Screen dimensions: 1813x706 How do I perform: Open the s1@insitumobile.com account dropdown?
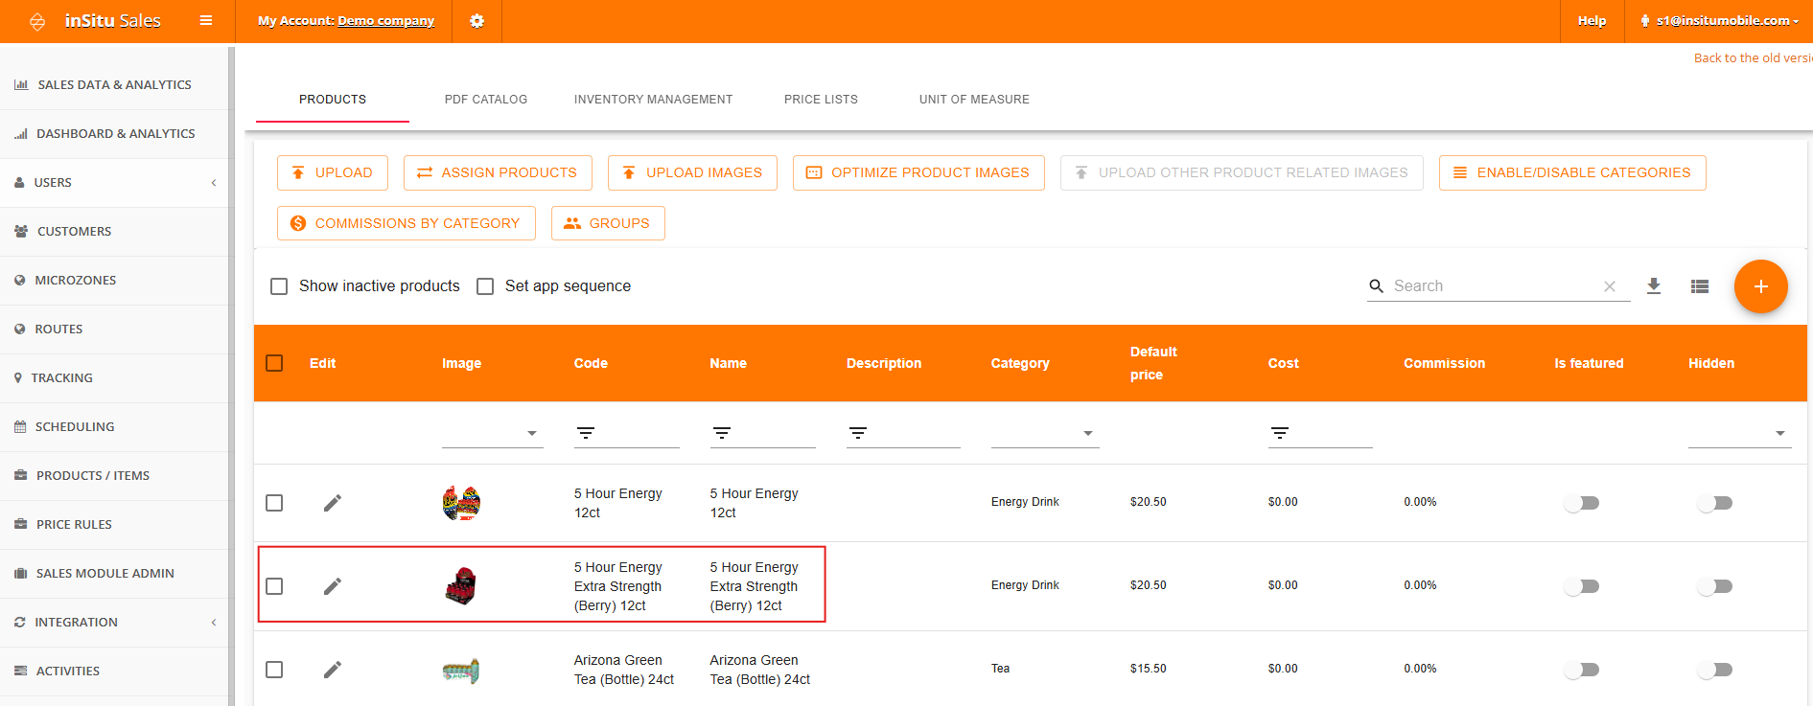click(1719, 21)
